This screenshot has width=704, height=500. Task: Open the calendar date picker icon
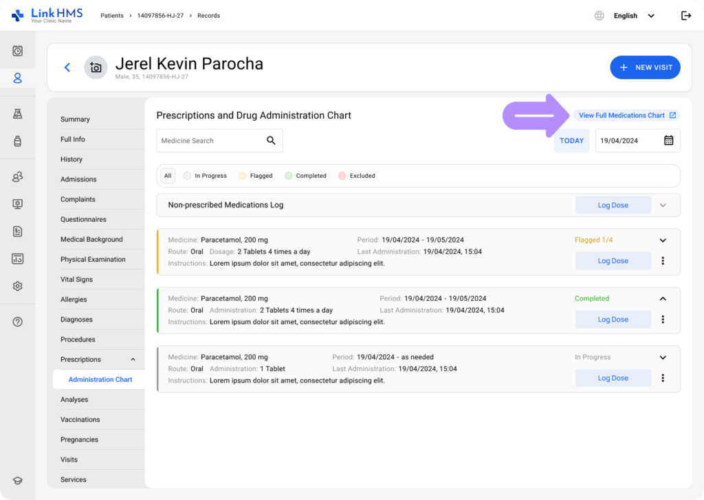click(668, 141)
